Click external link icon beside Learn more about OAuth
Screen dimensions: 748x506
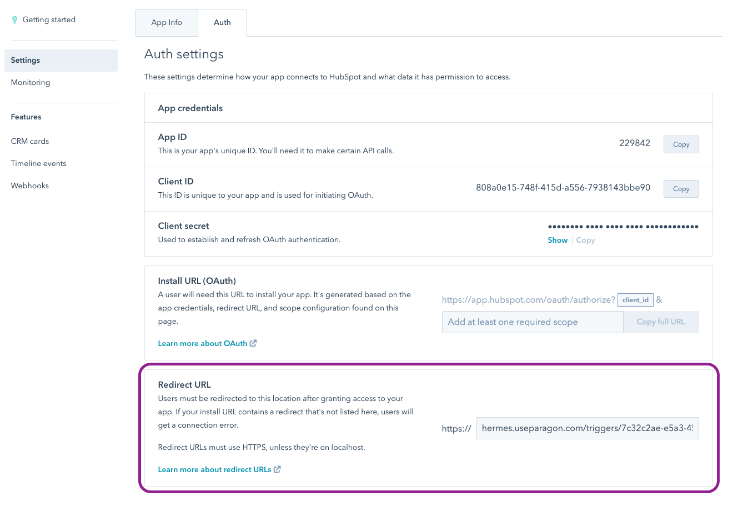[253, 343]
